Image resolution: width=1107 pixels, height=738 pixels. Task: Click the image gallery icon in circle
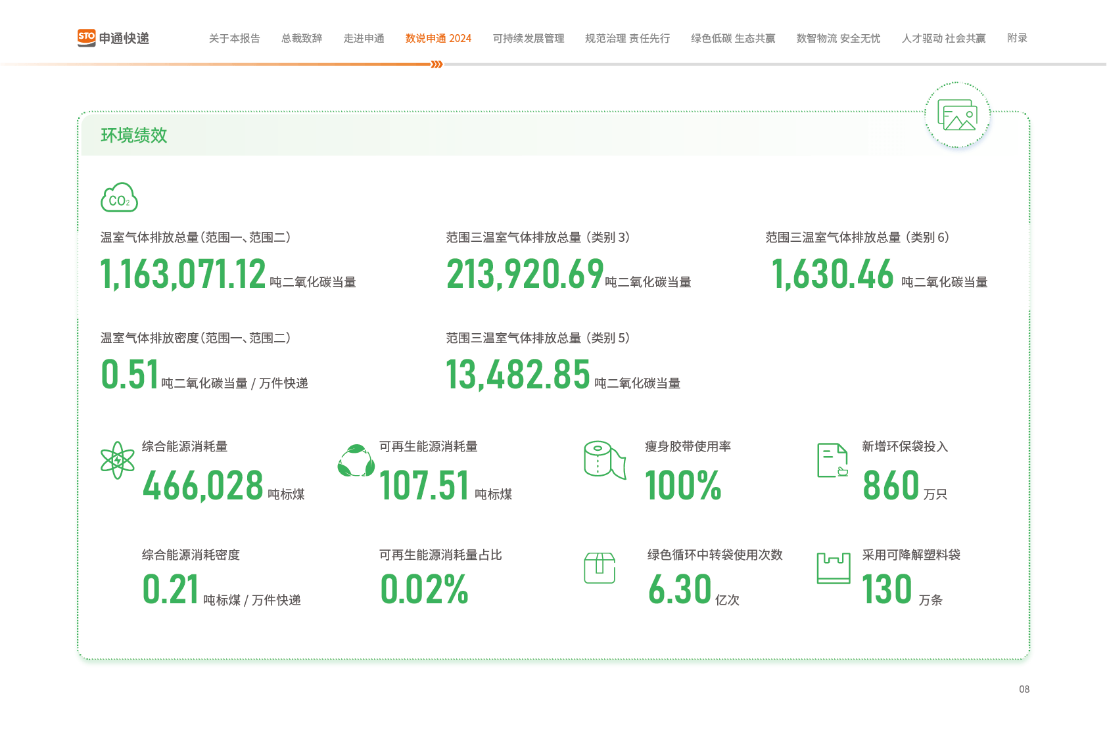(957, 116)
